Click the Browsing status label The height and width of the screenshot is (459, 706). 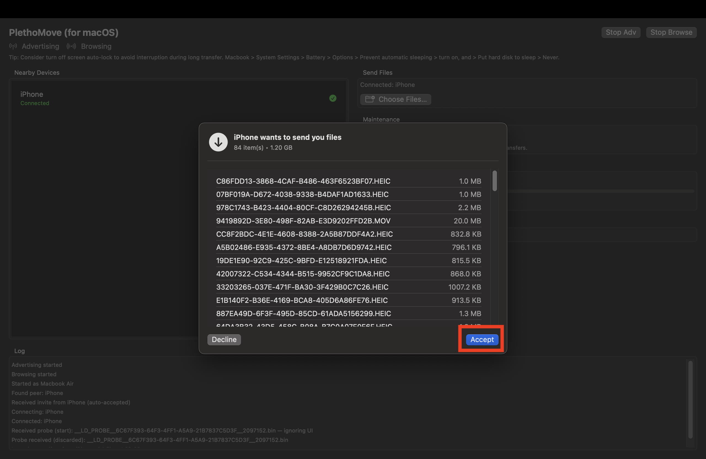96,46
